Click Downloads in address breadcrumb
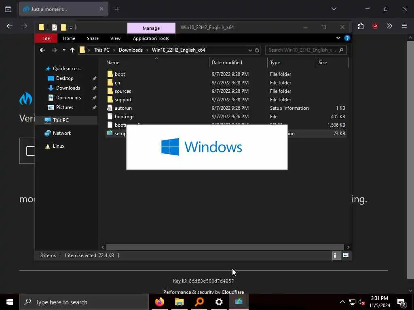The width and height of the screenshot is (414, 310). 131,50
